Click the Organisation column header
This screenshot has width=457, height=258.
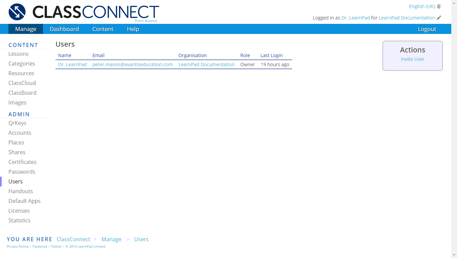[193, 55]
